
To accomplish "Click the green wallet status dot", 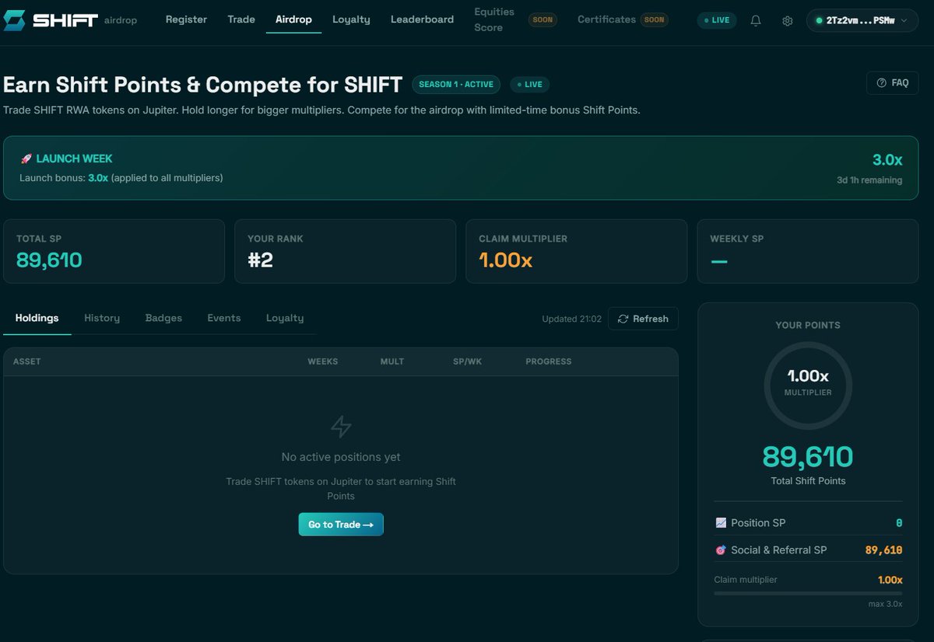I will coord(819,21).
